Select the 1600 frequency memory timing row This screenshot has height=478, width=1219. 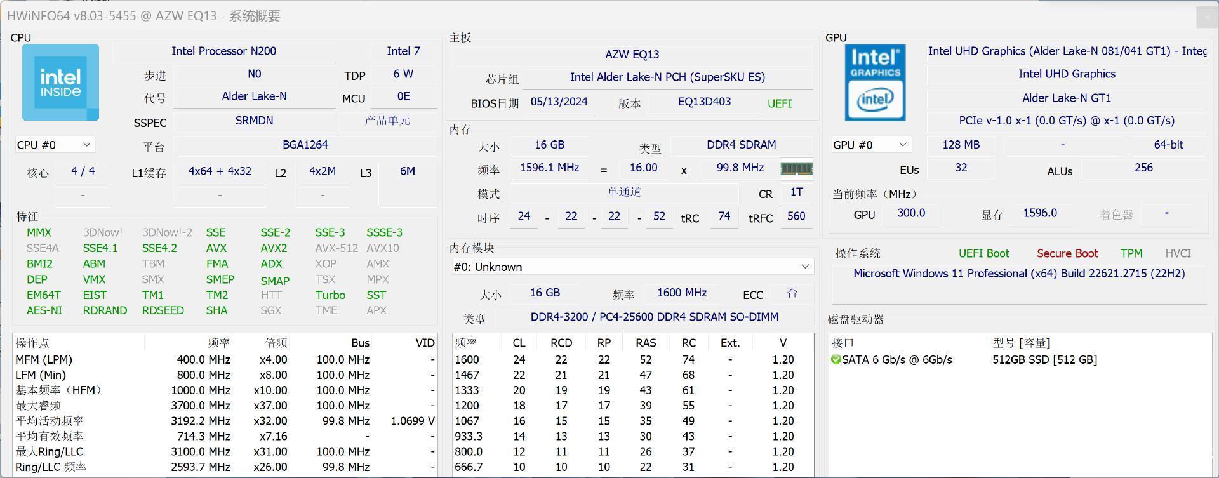tap(631, 360)
